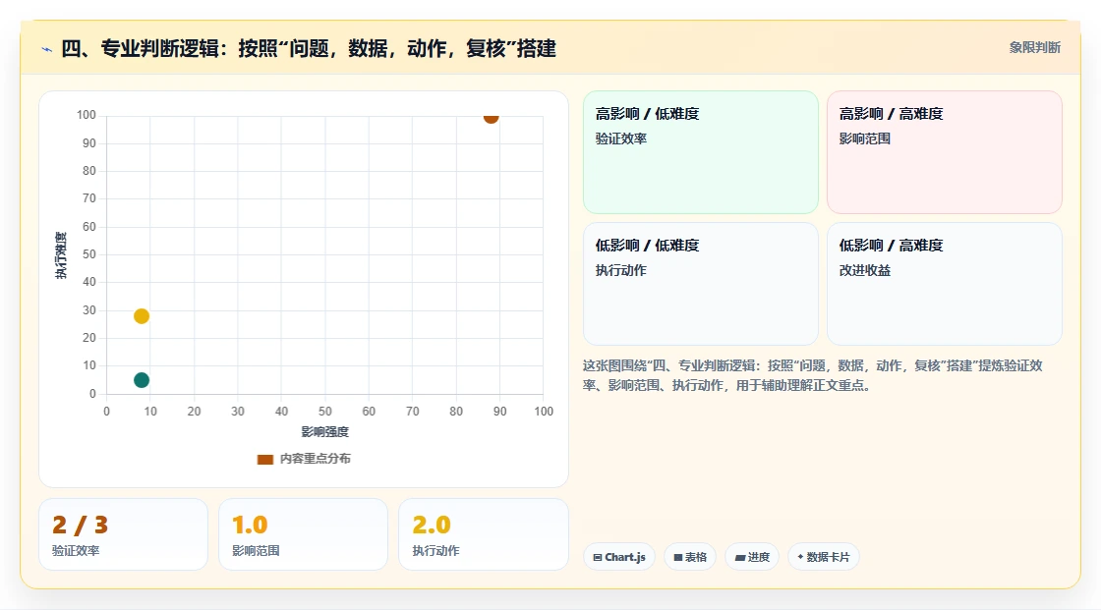Open the 高影响 / 低难度 quadrant card

701,152
